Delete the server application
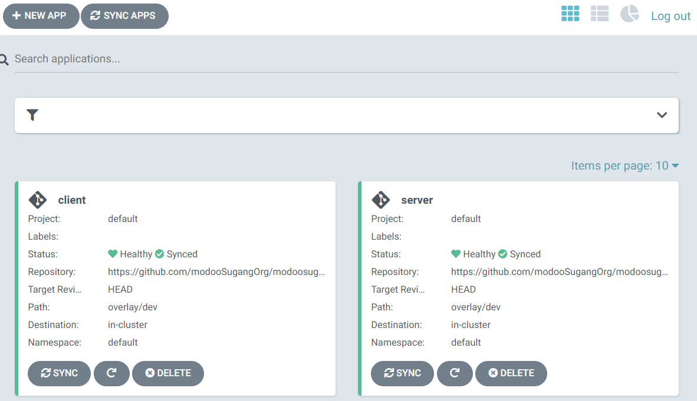The width and height of the screenshot is (697, 401). point(511,373)
